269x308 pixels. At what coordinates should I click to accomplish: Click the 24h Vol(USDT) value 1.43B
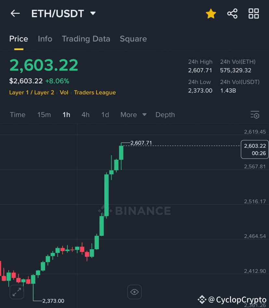[x=228, y=91]
